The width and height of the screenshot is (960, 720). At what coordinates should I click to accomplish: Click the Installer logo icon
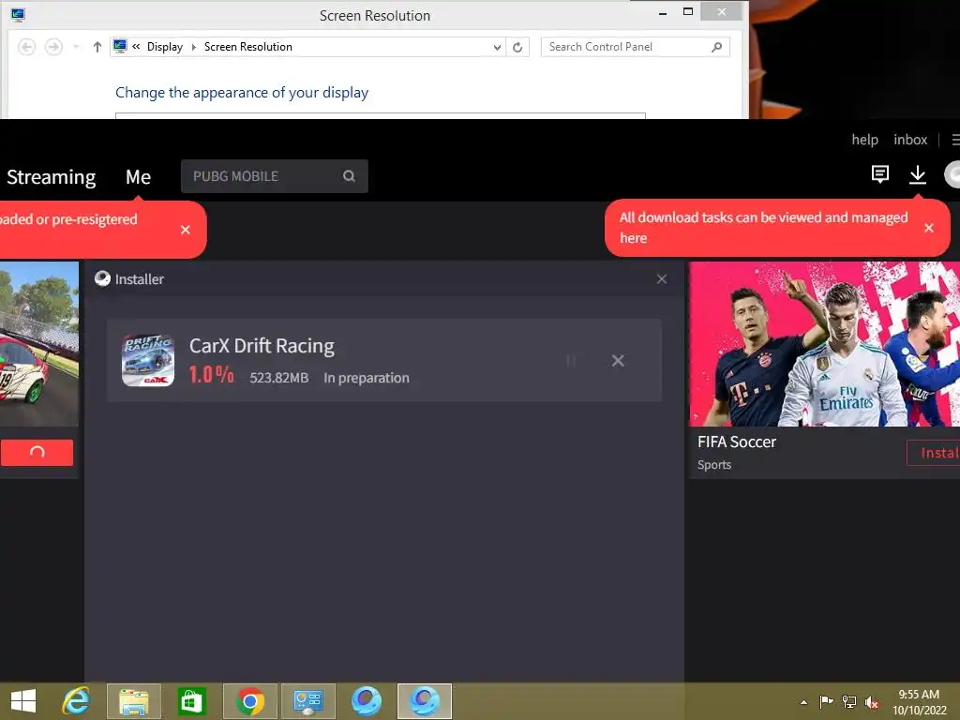(102, 279)
